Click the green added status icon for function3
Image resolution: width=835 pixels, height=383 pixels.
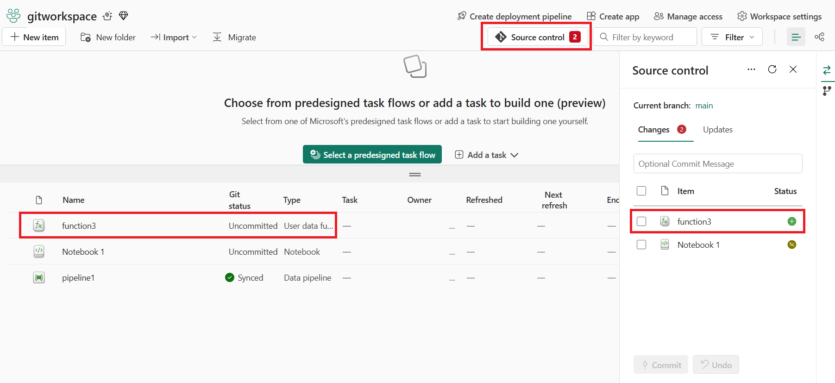(x=792, y=221)
